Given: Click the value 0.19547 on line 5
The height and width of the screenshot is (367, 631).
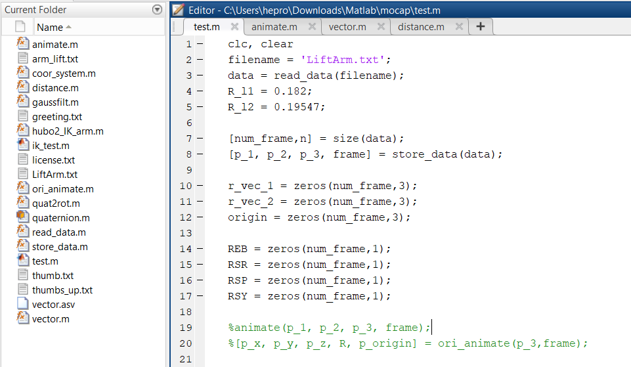Looking at the screenshot, I should tap(297, 107).
